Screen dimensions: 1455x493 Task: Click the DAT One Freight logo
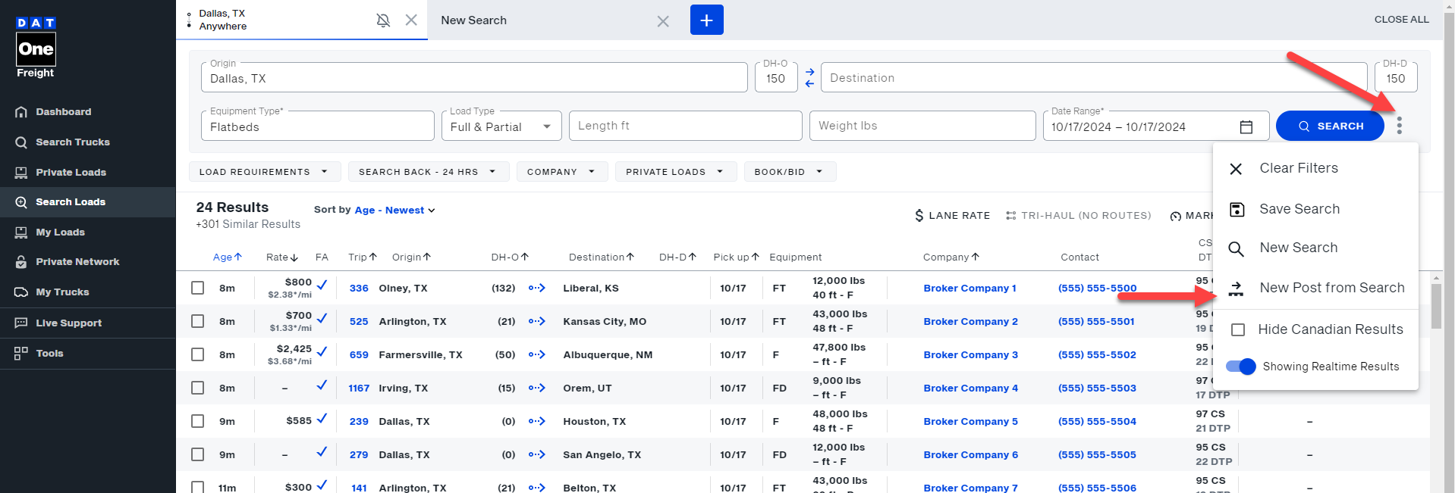click(36, 48)
